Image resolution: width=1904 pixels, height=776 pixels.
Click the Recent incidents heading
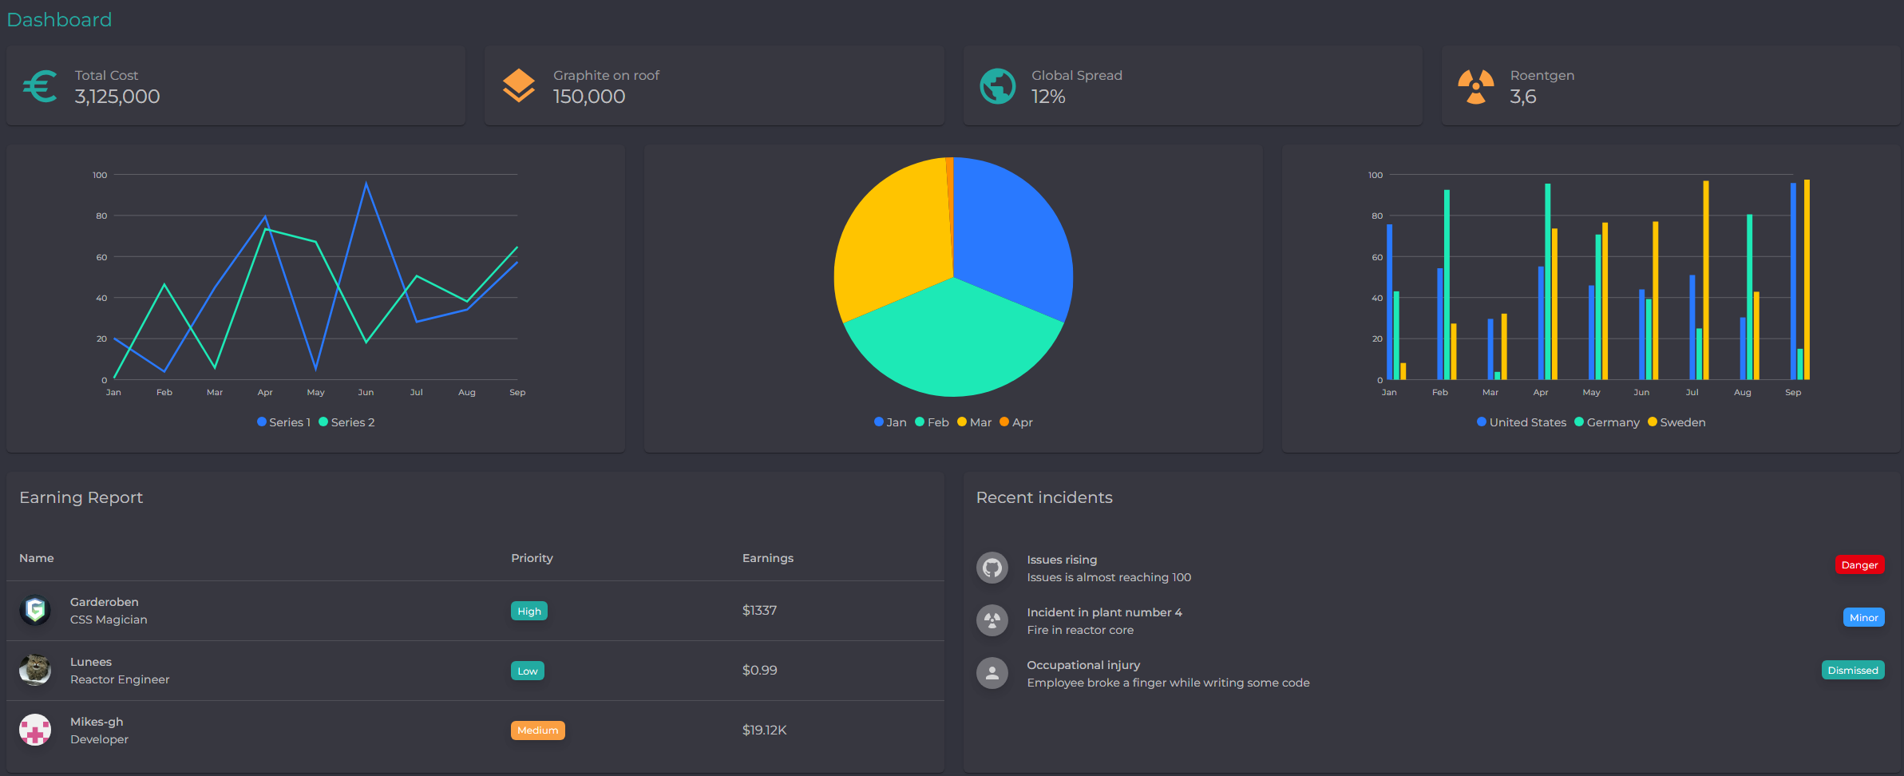1044,498
